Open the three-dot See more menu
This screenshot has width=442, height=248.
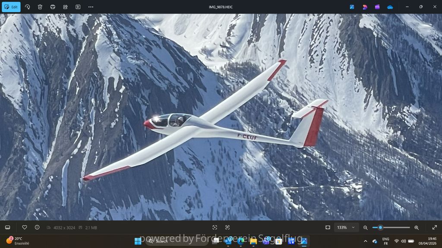coord(91,7)
